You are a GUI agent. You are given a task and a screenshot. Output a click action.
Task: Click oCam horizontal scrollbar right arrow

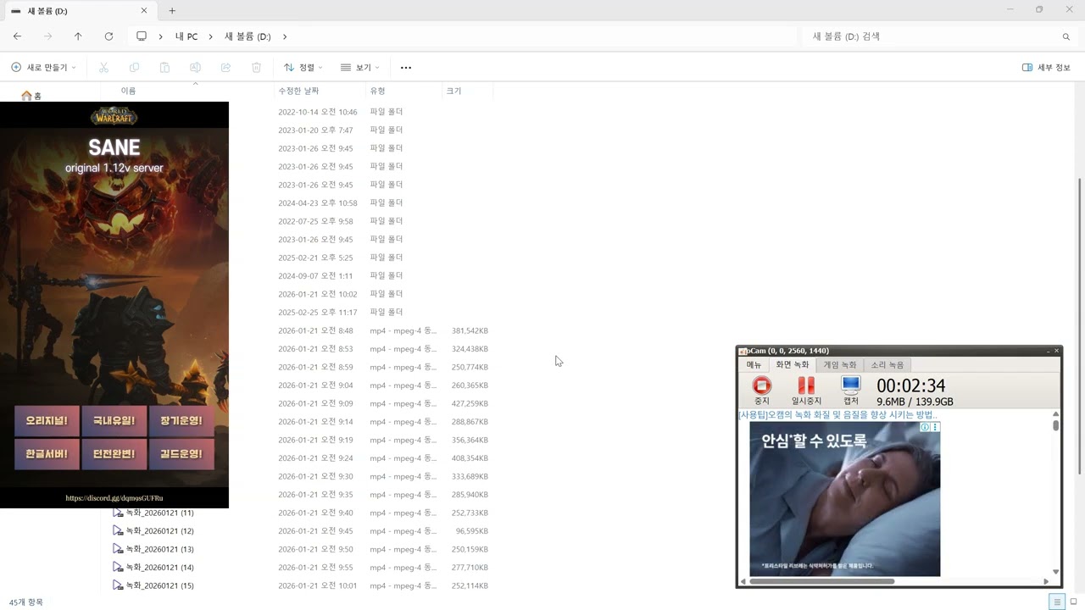(x=1046, y=581)
